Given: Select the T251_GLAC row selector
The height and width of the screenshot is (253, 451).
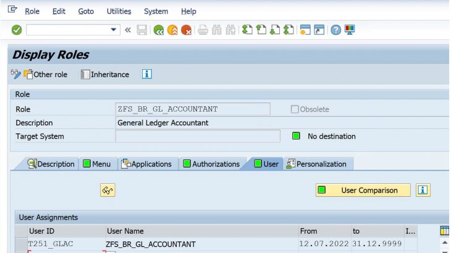Looking at the screenshot, I should point(21,244).
